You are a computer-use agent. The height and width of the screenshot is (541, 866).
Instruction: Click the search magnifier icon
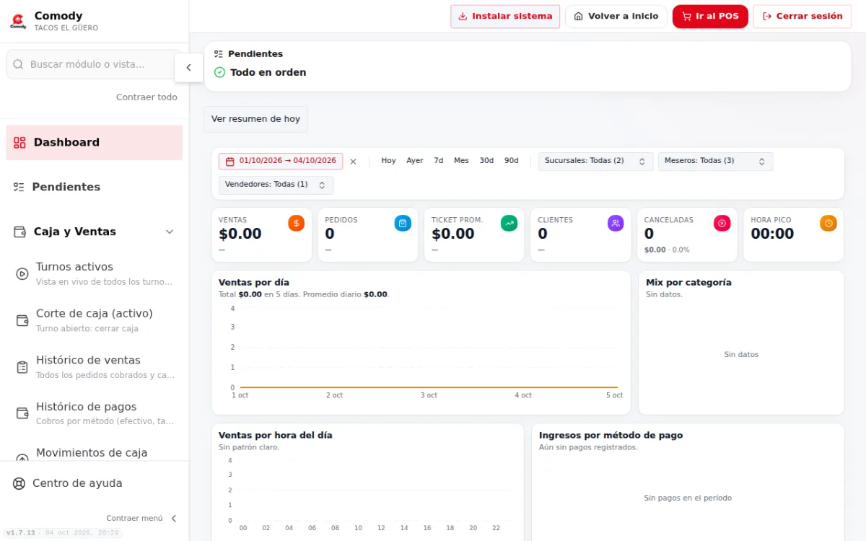point(18,64)
